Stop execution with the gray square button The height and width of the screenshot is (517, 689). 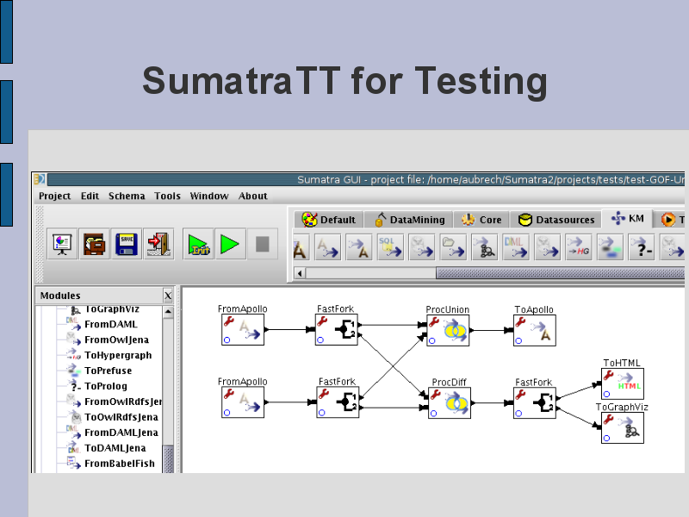(x=263, y=244)
